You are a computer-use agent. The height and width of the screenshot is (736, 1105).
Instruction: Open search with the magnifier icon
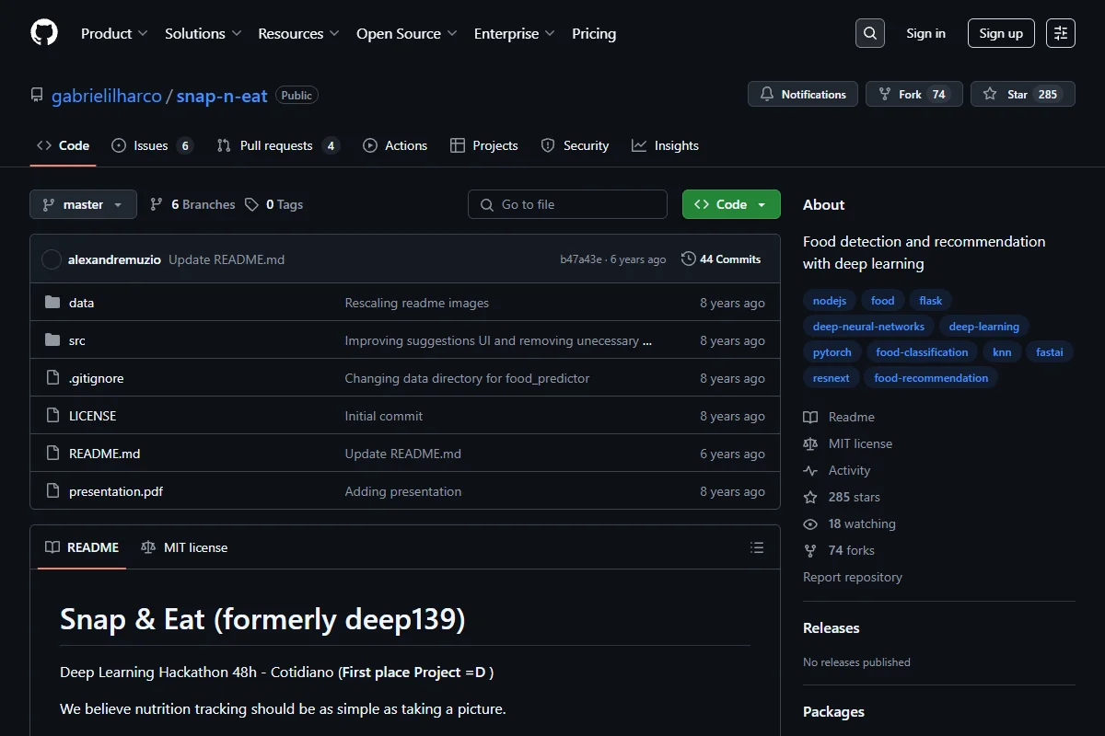click(x=870, y=33)
